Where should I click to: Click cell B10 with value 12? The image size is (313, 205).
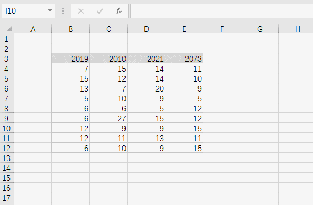pos(71,128)
